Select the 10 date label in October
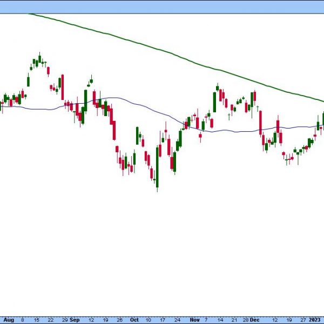Screen dimensions: 324x324 pyautogui.click(x=148, y=320)
